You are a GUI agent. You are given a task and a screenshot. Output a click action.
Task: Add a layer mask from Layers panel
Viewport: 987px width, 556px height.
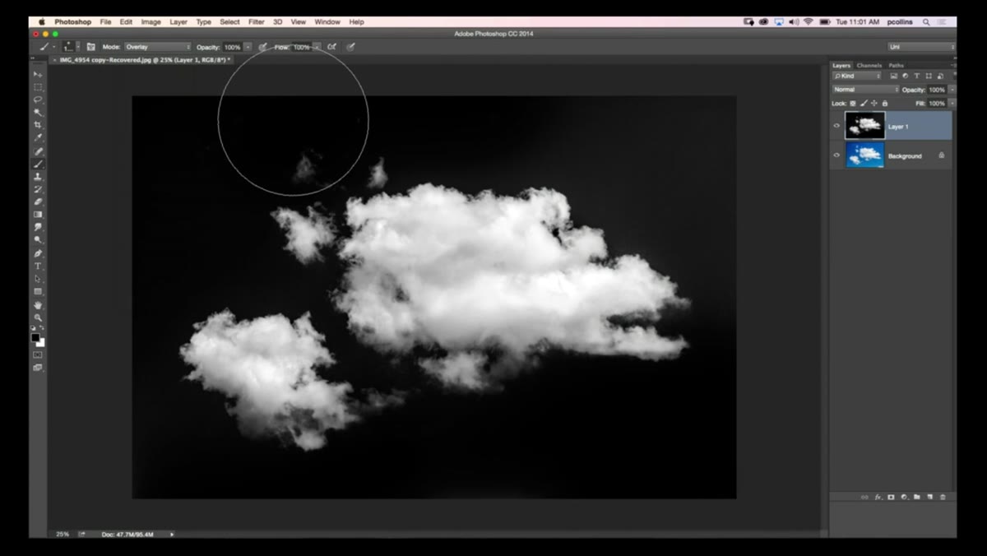pyautogui.click(x=891, y=497)
